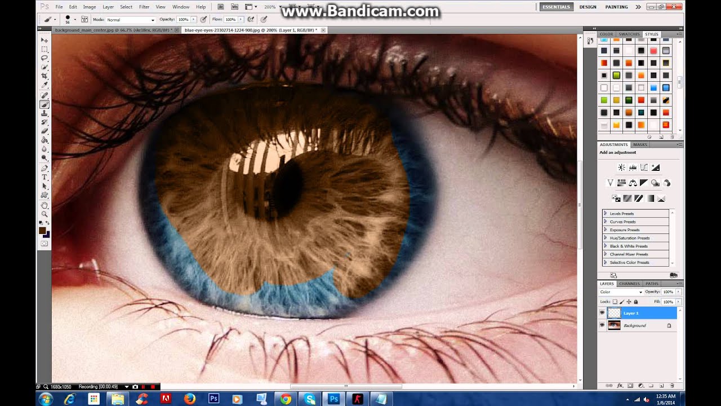Toggle lock image pixels
Screen dimensions: 721x406
[622, 302]
